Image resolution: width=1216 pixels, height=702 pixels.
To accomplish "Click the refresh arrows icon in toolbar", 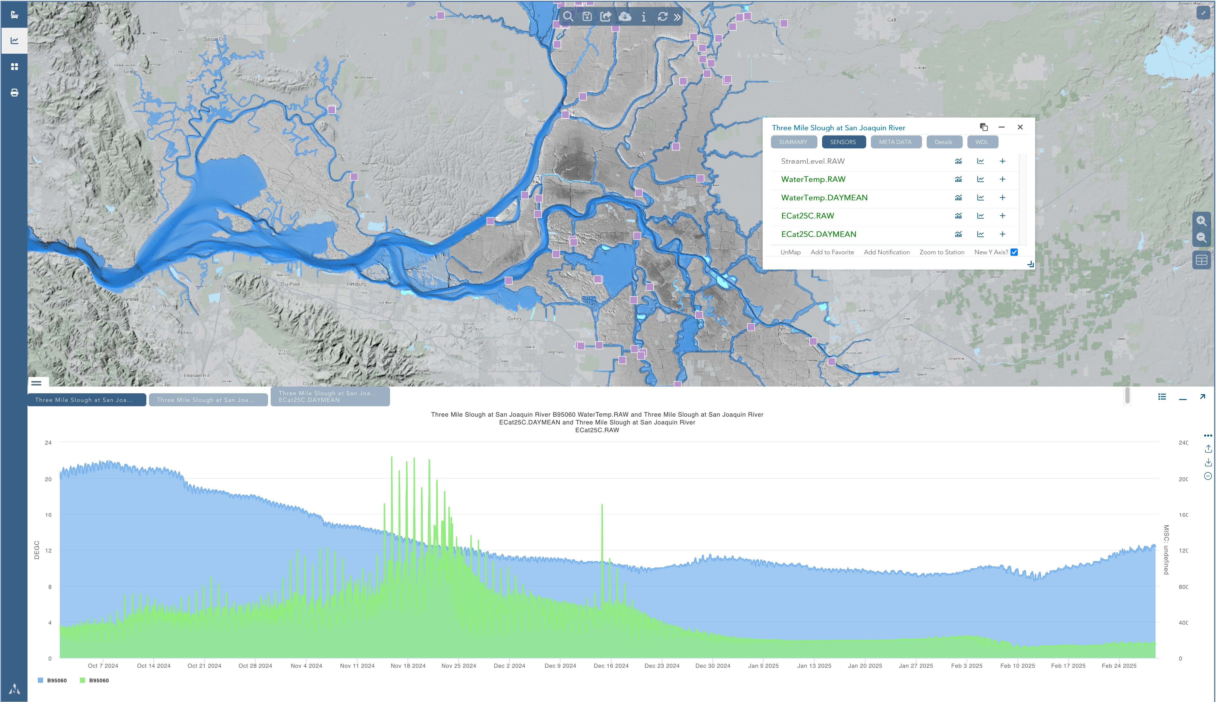I will pos(662,17).
